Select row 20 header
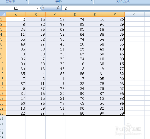150x139 pixels. (3, 113)
